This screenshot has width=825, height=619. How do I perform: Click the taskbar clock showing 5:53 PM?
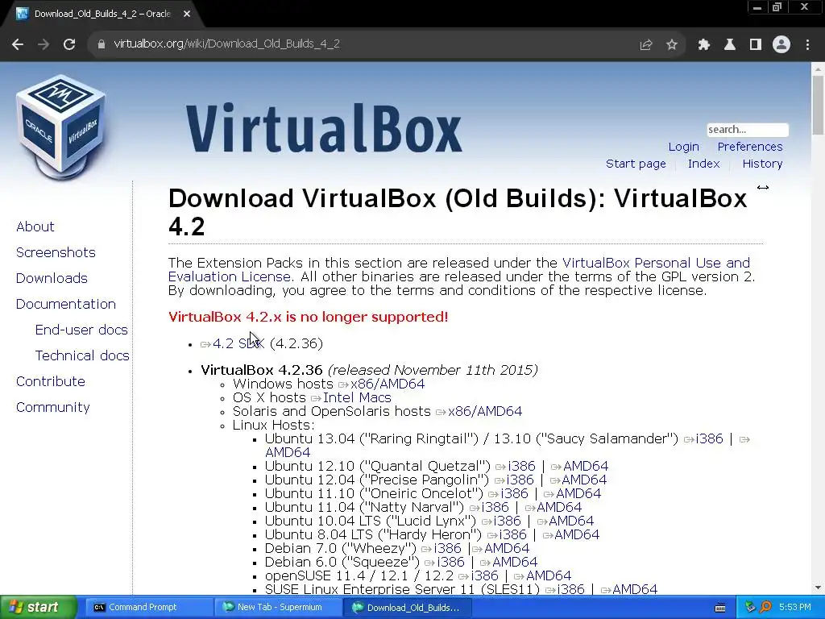click(x=794, y=608)
